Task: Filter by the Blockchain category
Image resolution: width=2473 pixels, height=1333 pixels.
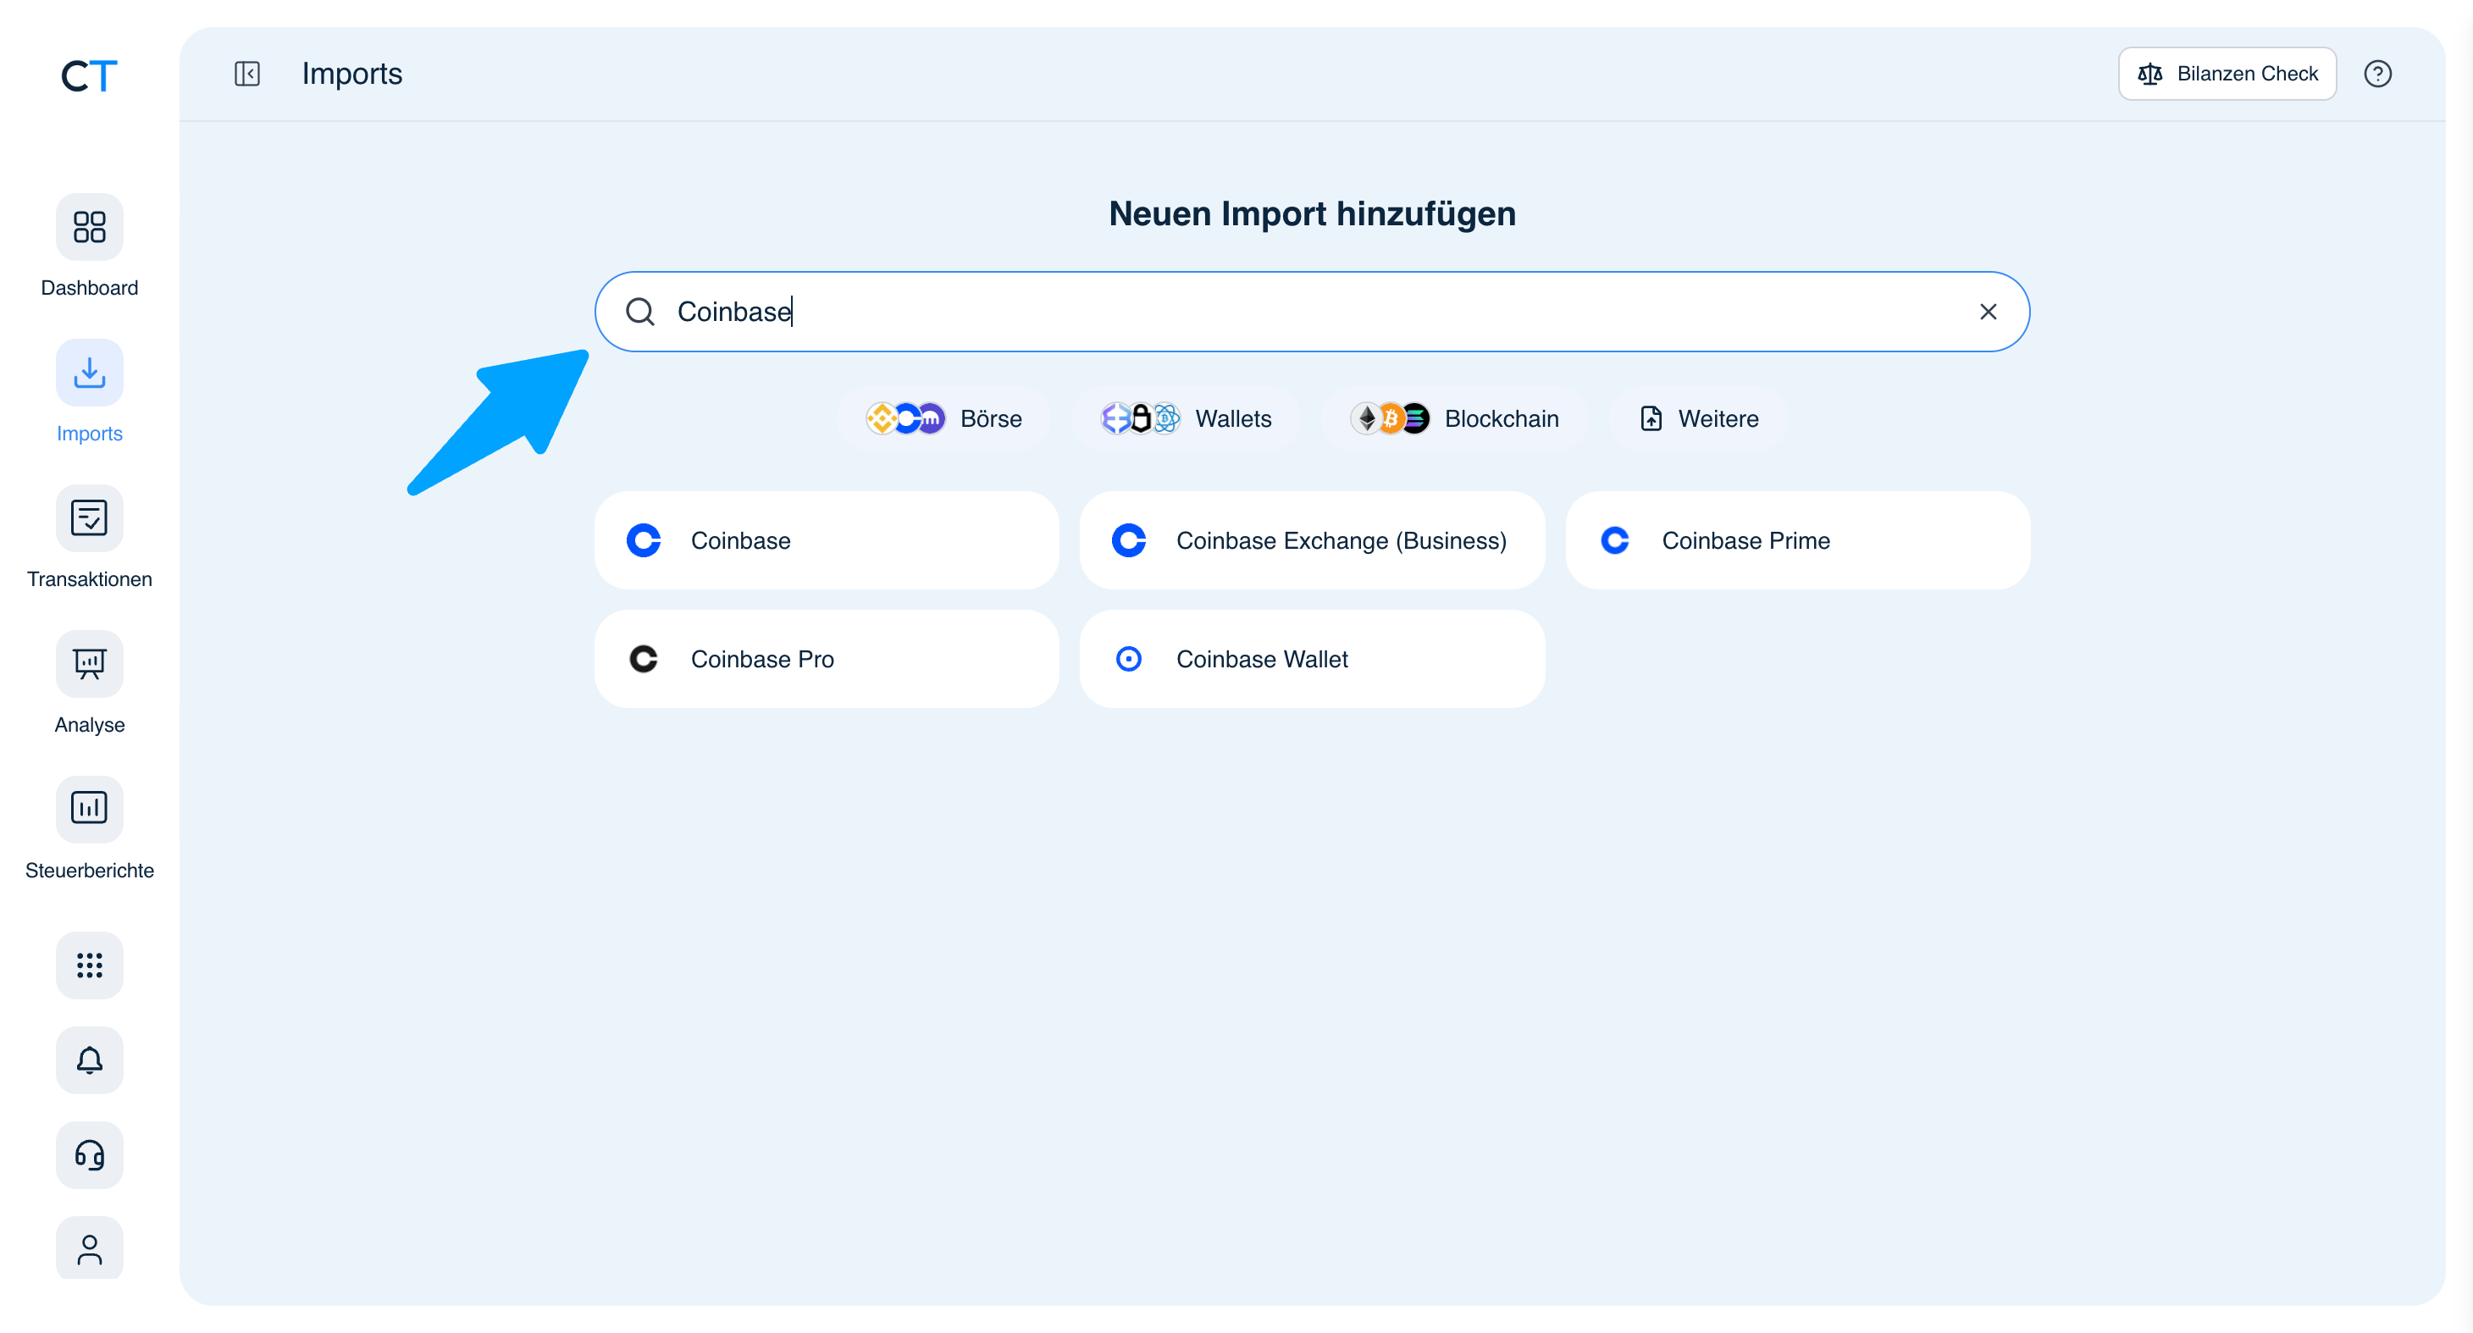Action: pyautogui.click(x=1454, y=418)
